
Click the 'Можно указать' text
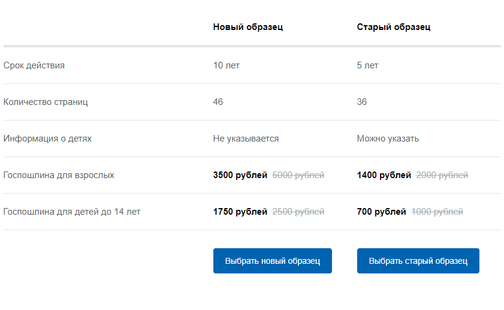click(388, 139)
